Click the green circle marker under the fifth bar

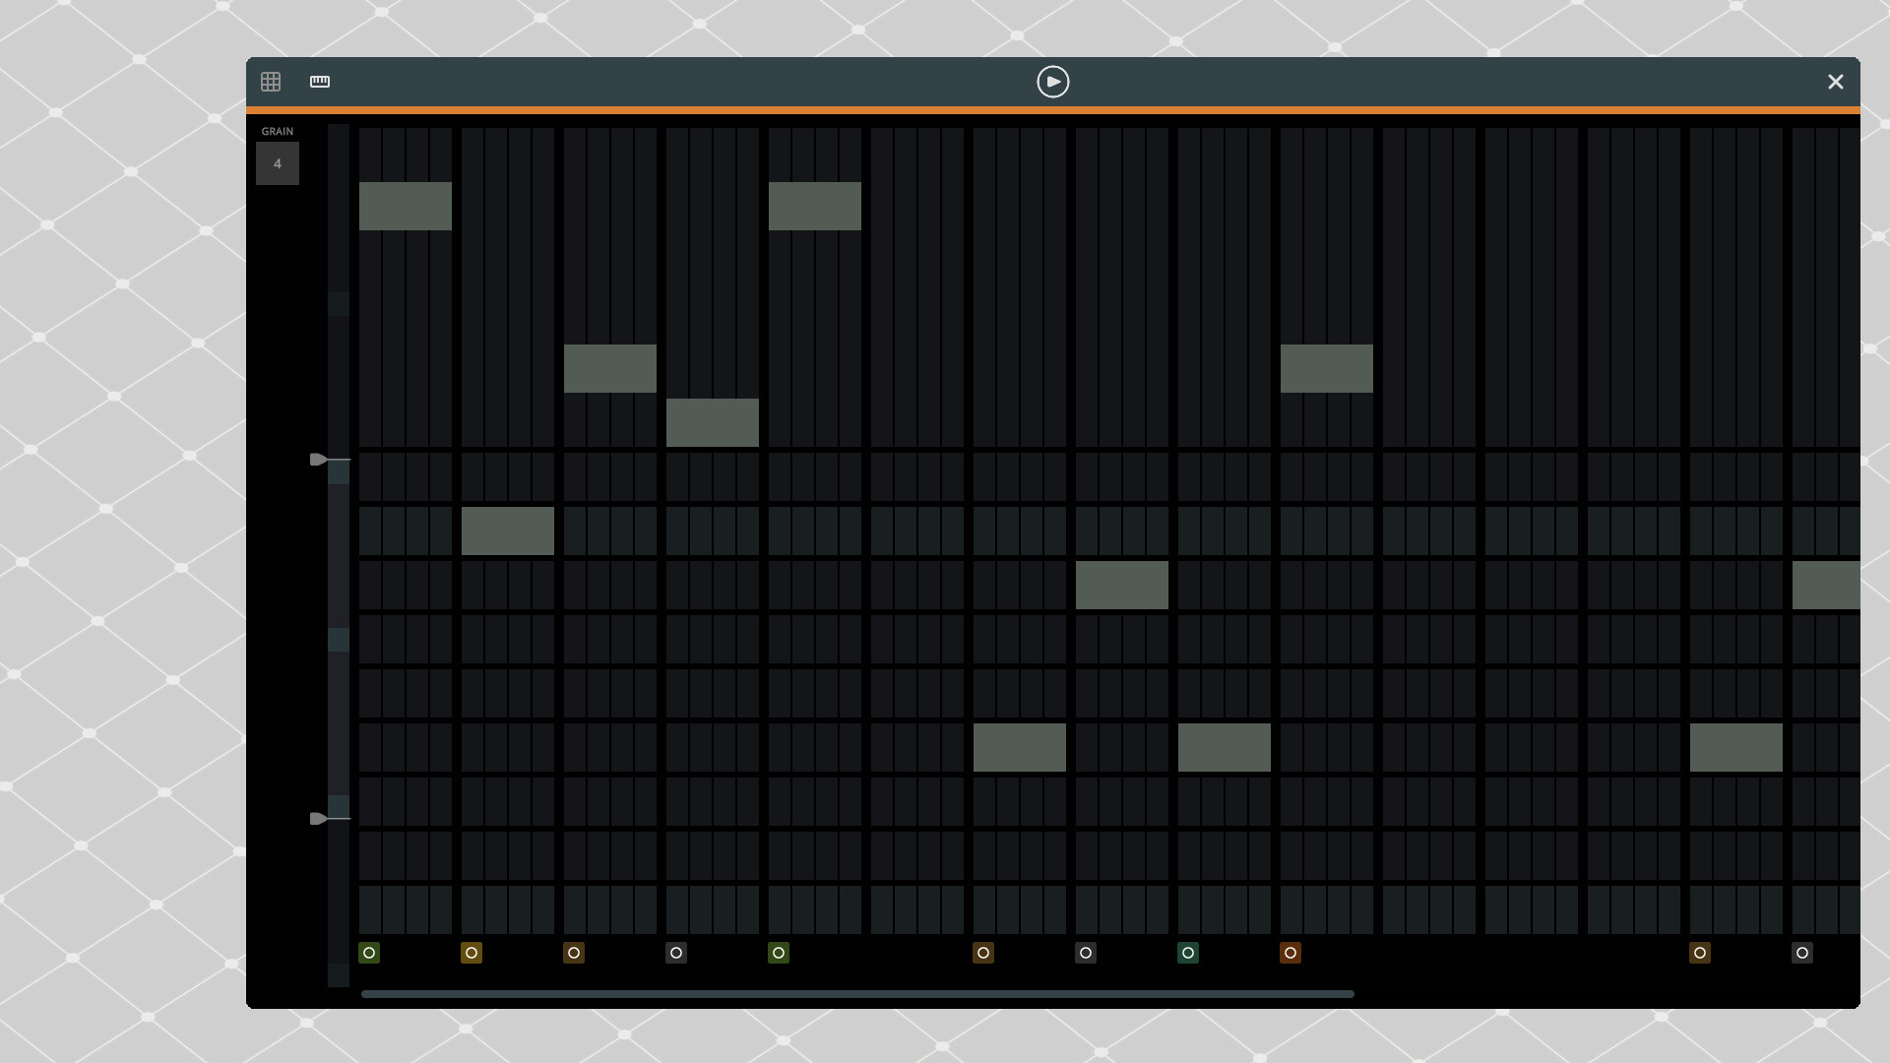[779, 953]
